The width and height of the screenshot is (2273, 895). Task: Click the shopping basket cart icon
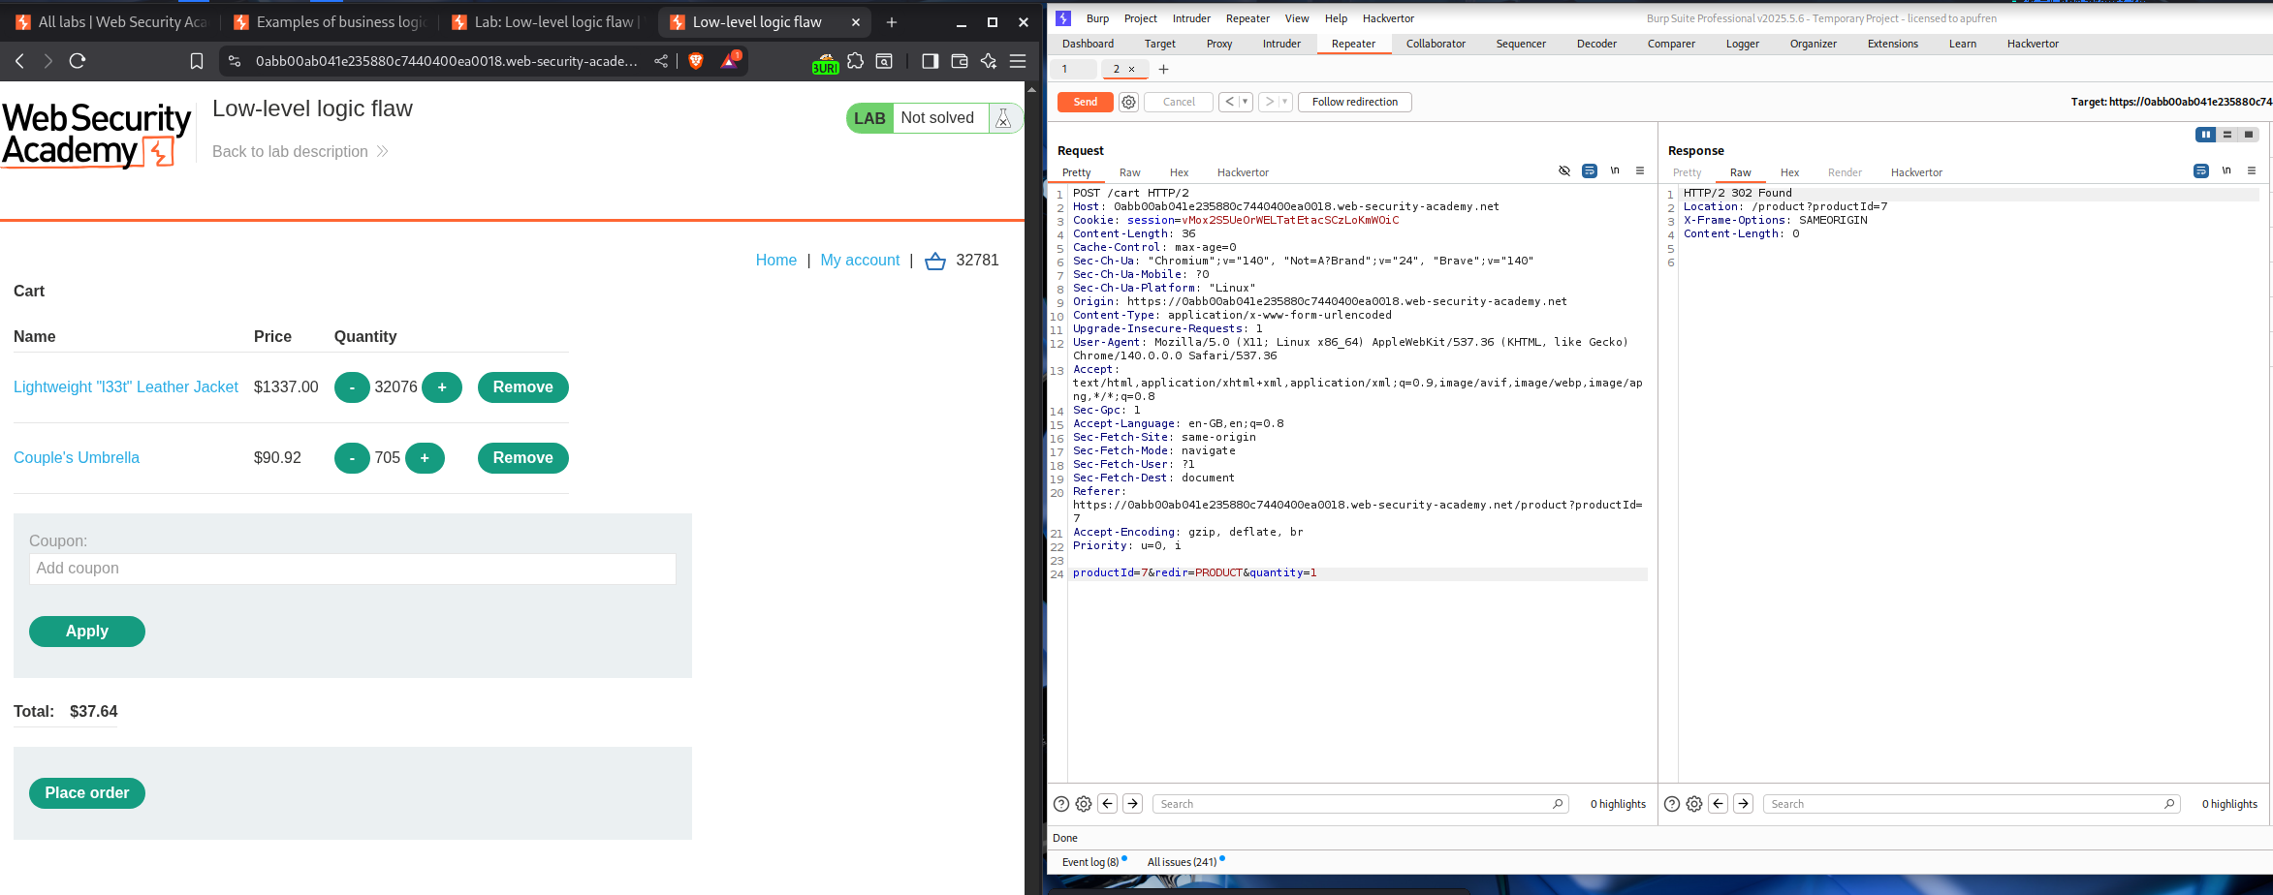[x=934, y=261]
